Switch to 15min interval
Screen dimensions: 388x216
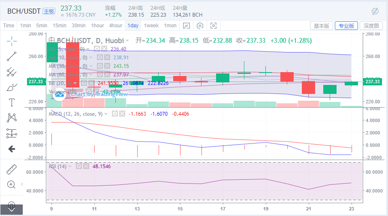click(60, 25)
